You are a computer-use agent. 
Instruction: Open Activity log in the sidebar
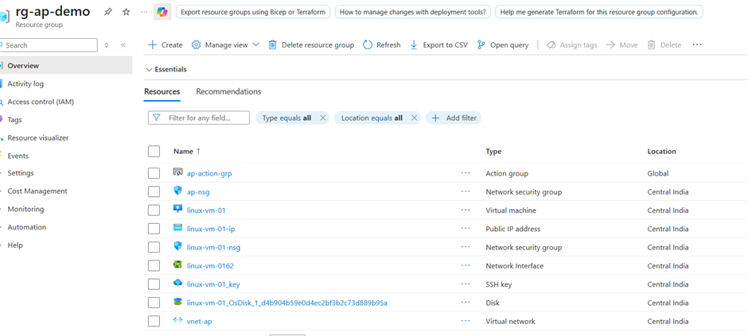(x=25, y=83)
